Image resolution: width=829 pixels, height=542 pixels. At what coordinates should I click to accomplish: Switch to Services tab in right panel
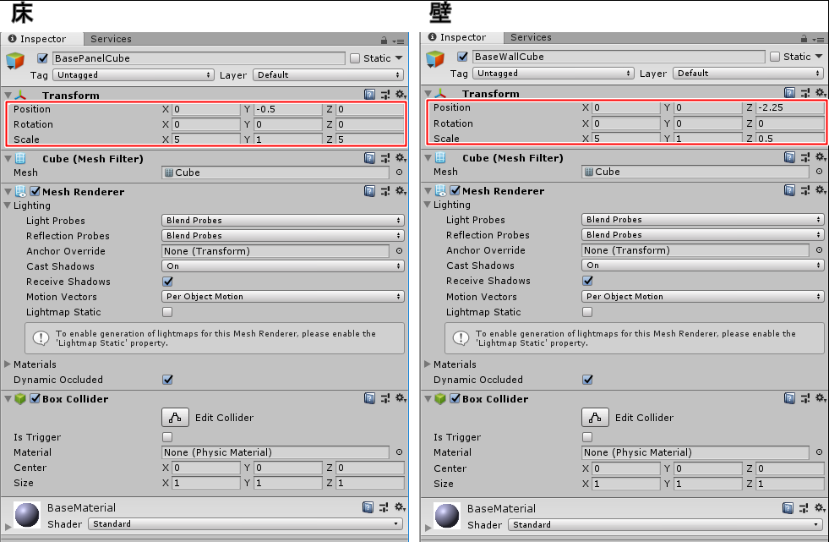[x=531, y=37]
